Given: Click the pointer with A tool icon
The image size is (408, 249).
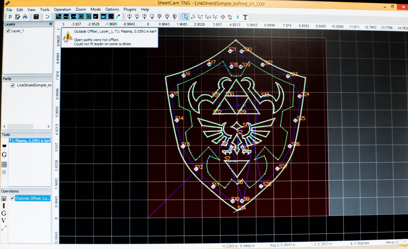Looking at the screenshot, I should click(x=208, y=16).
